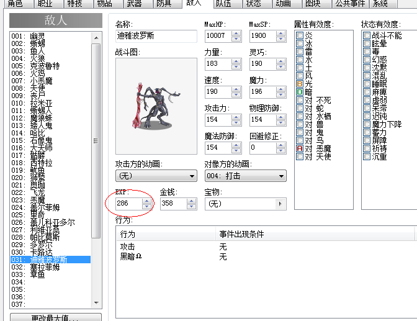Toggle 对 恶魔 efficiency box
Image resolution: width=417 pixels, height=321 pixels.
tap(300, 148)
